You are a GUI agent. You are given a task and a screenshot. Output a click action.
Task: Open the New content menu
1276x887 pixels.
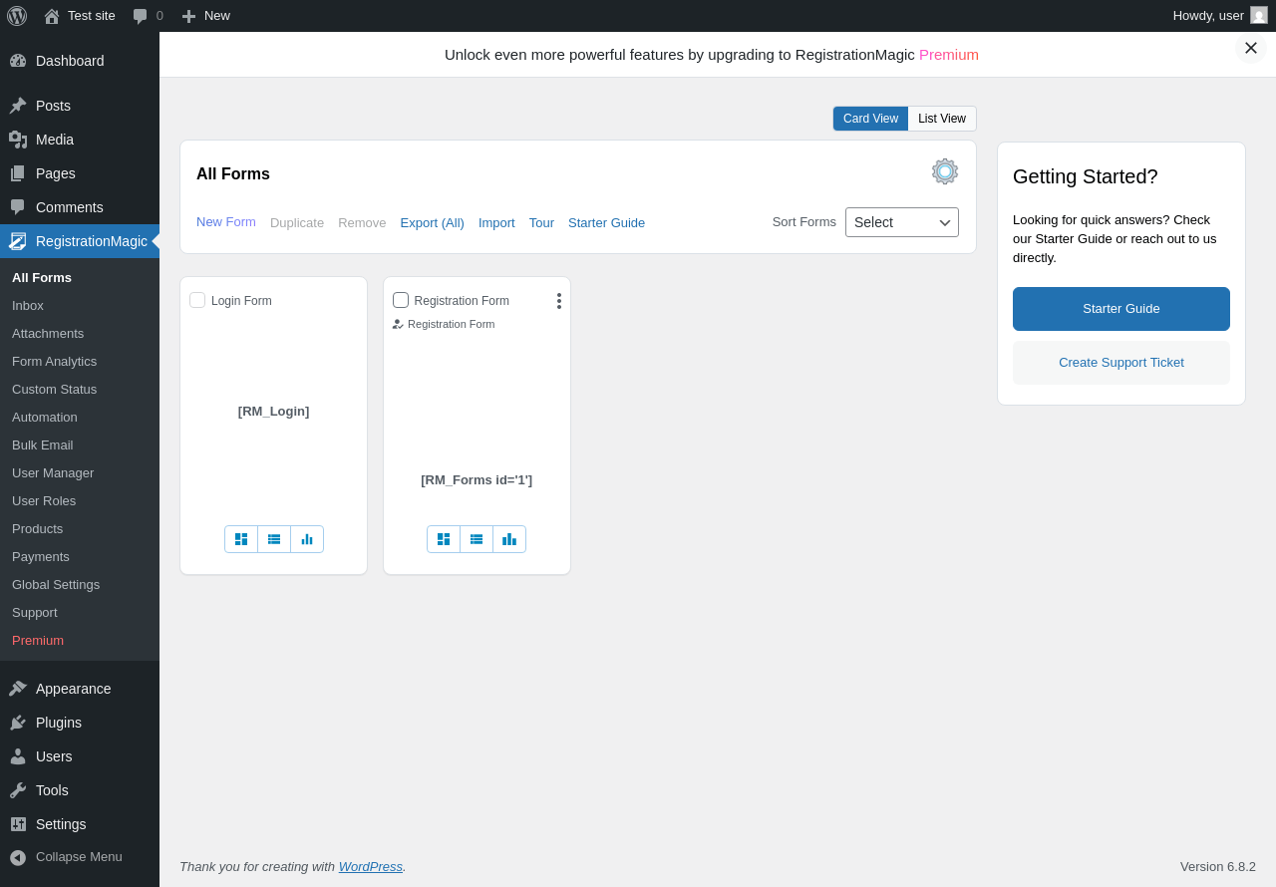(x=205, y=16)
